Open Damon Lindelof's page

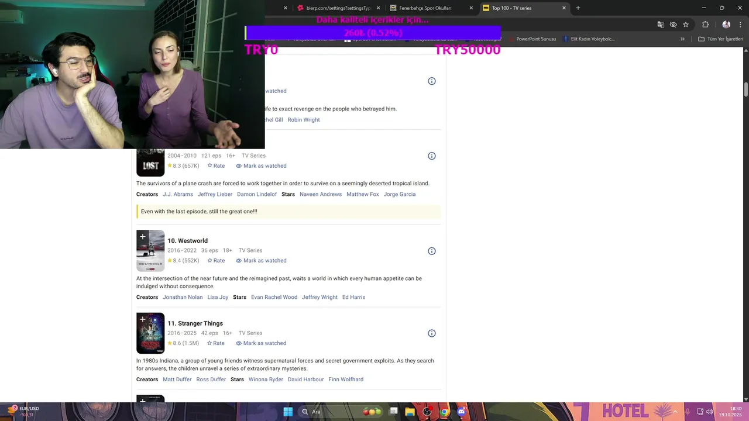257,194
